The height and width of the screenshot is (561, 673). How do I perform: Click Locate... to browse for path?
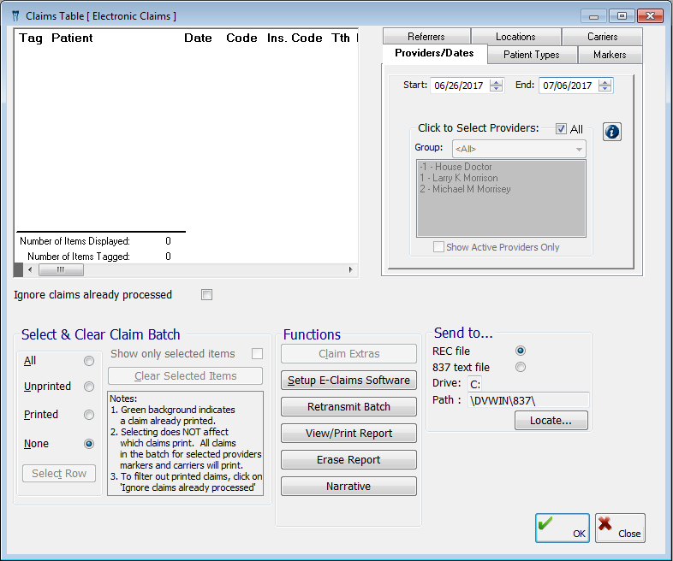click(551, 421)
